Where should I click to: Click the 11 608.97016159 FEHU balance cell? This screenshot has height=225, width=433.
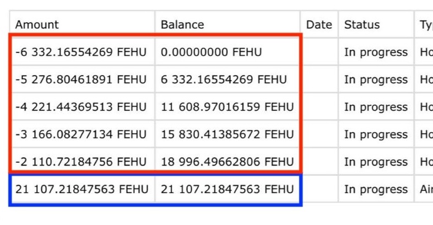point(228,106)
